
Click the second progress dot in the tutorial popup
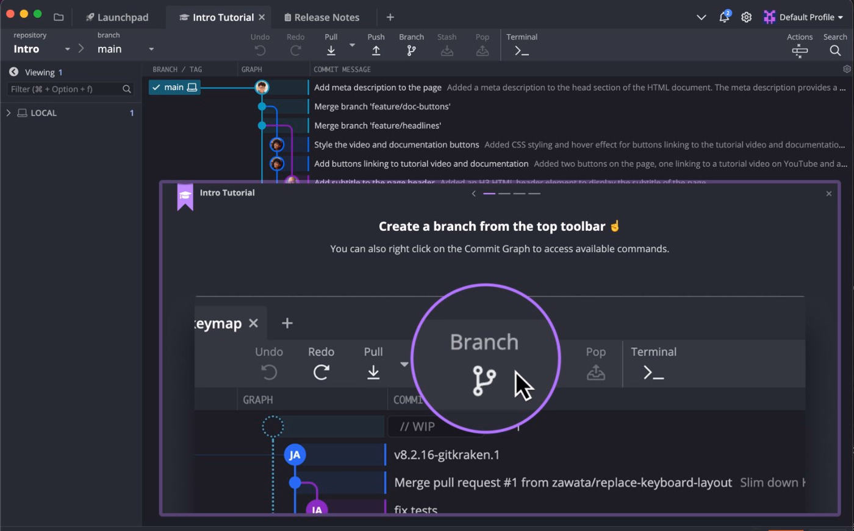pos(504,193)
